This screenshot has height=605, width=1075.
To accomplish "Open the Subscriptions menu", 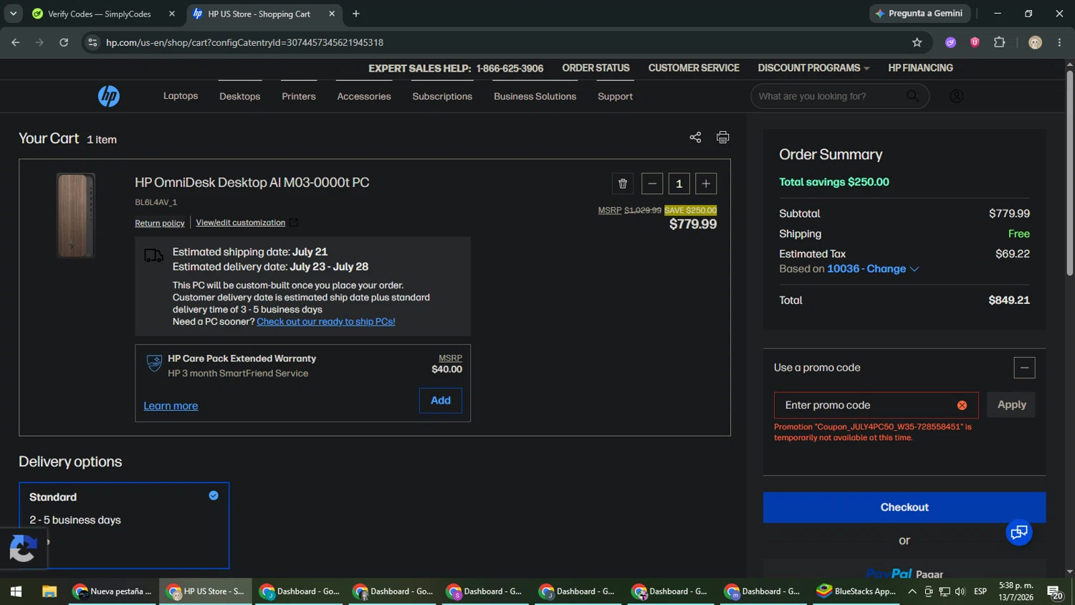I will (x=442, y=96).
